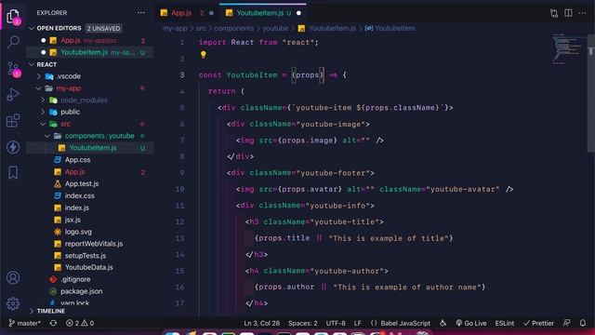Viewport: 595px width, 335px height.
Task: Open jsx.js file
Action: [73, 220]
